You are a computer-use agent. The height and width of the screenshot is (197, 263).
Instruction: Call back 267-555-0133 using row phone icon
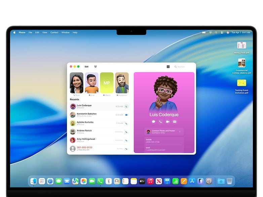click(126, 149)
